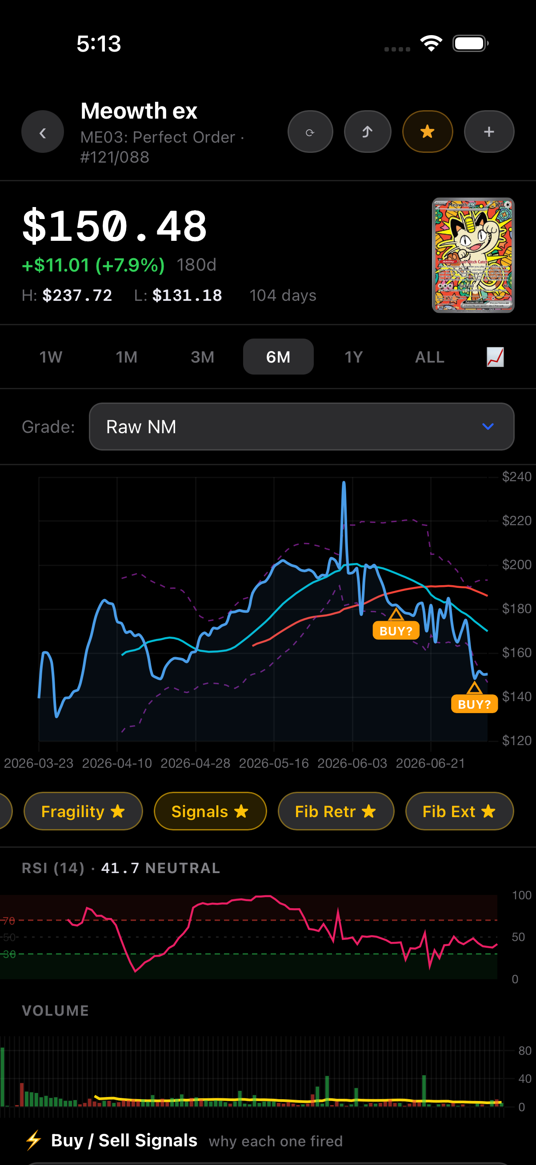Select the 1Y time range

[x=354, y=357]
